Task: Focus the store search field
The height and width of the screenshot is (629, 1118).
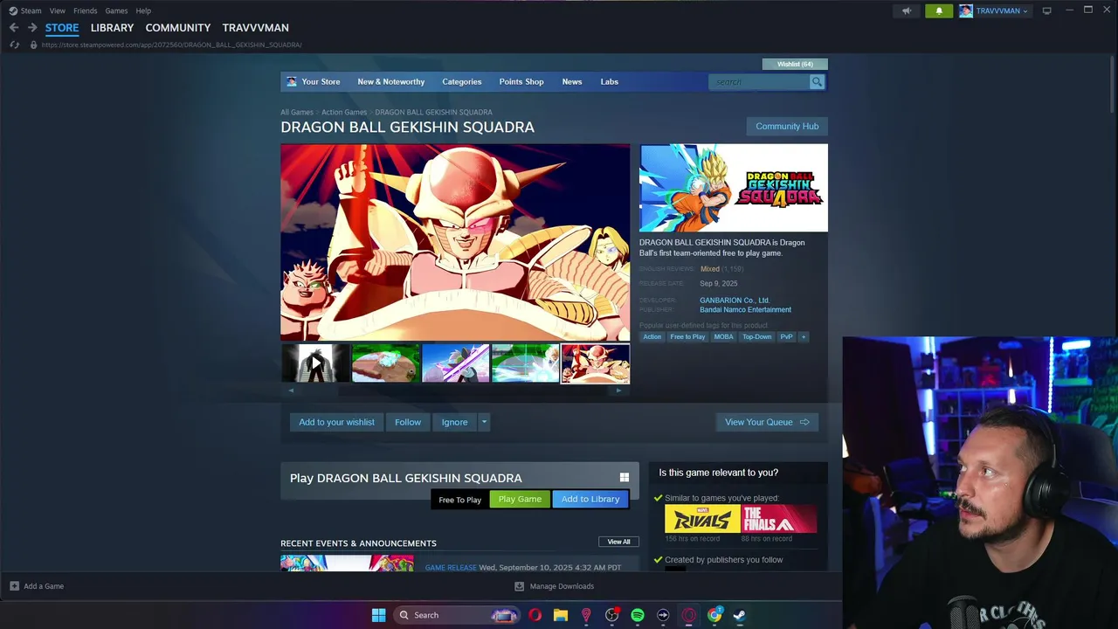Action: pyautogui.click(x=759, y=82)
